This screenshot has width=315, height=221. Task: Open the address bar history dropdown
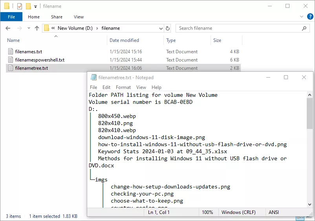pos(161,29)
